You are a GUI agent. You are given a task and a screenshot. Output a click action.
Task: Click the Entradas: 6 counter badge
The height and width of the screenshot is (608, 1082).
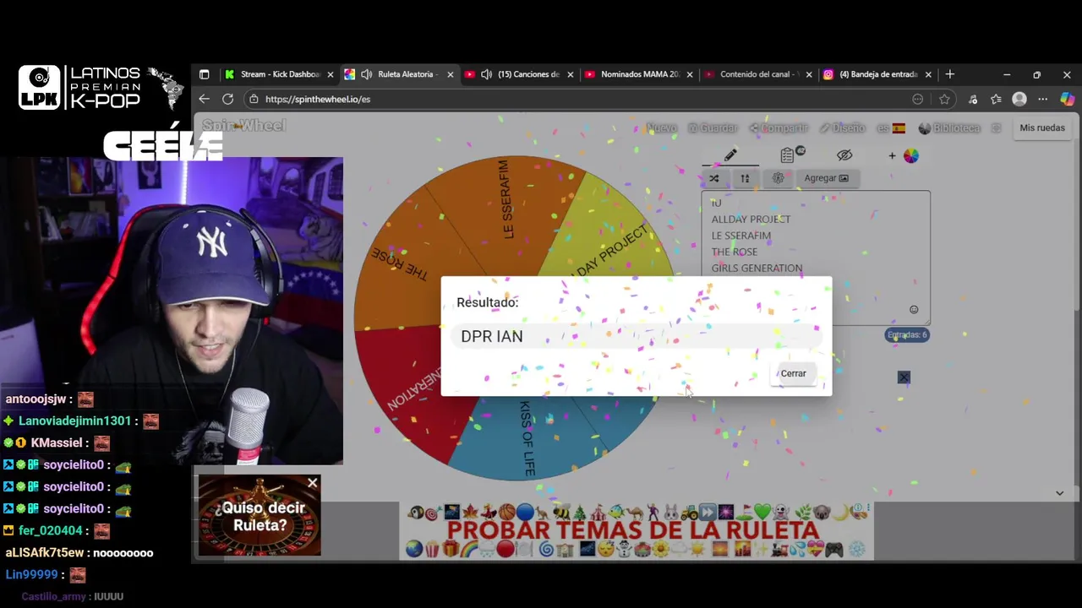[x=907, y=335]
